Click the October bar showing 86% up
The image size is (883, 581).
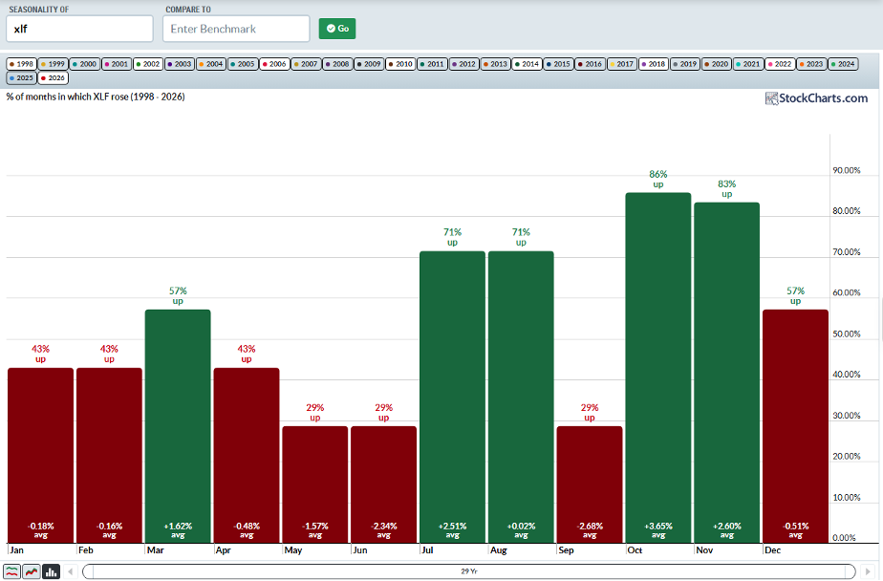(658, 368)
